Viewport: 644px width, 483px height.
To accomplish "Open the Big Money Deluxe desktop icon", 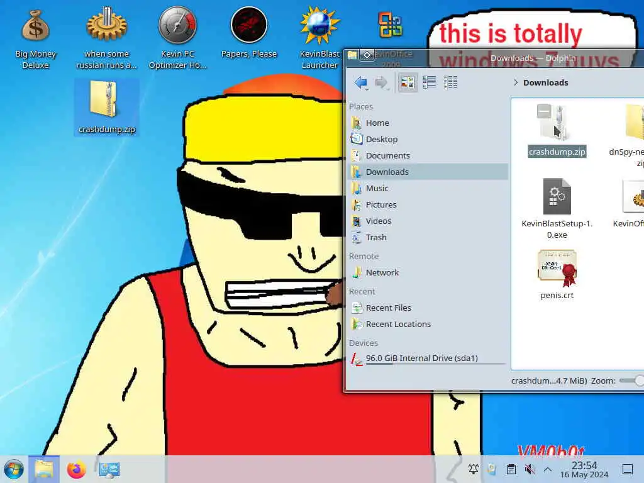I will [35, 39].
